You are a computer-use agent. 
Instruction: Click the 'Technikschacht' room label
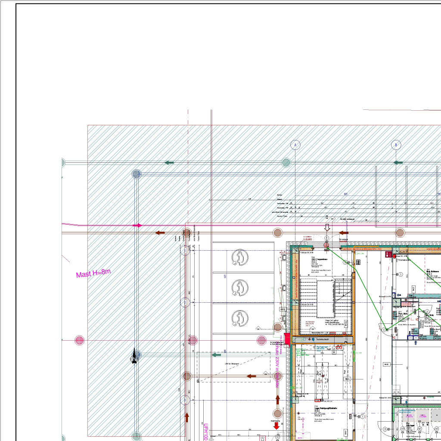tap(322, 339)
